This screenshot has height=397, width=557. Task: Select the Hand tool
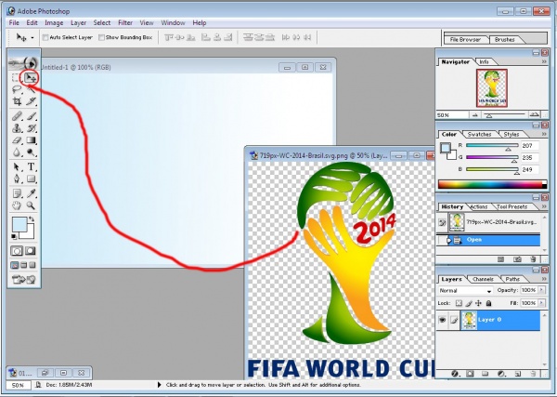pos(17,205)
